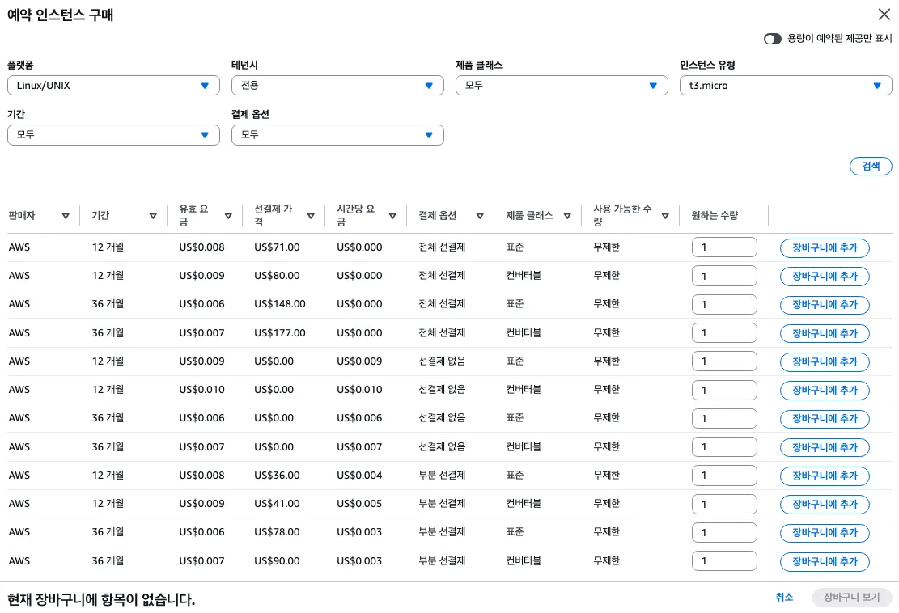Select the US$90.00 upfront price cell

click(x=277, y=561)
